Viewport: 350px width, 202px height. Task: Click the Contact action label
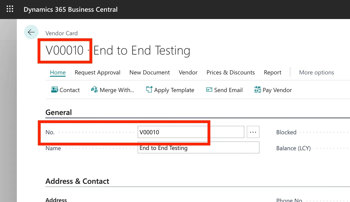pyautogui.click(x=70, y=90)
